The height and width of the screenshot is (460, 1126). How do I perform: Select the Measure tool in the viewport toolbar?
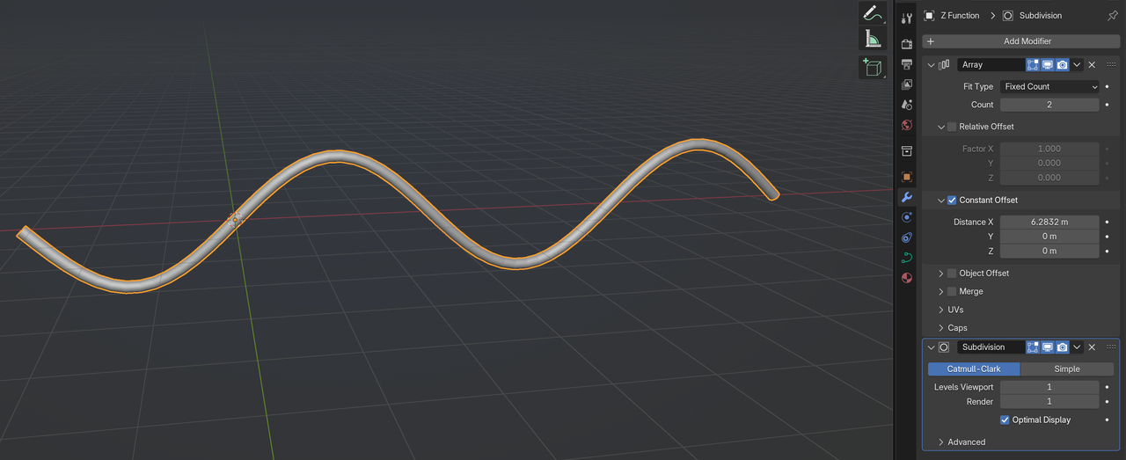coord(873,39)
